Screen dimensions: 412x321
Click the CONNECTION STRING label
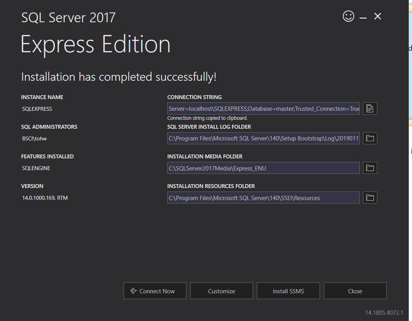pos(195,97)
